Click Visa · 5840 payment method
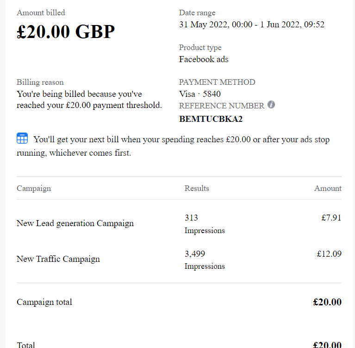The image size is (355, 348). click(199, 94)
